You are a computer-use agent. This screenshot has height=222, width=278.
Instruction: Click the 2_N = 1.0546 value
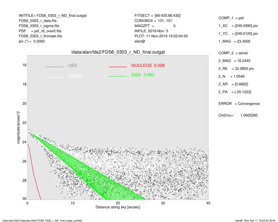[232, 77]
